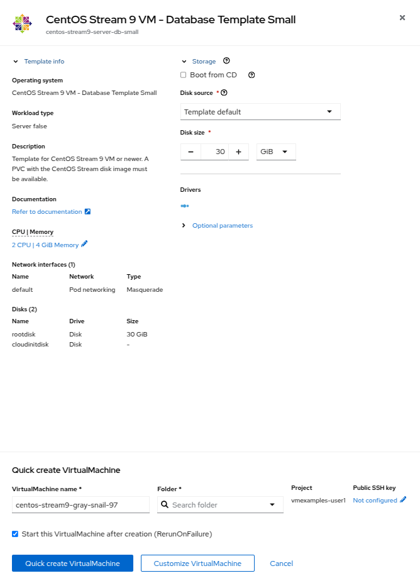Enable Boot from CD checkbox

[x=184, y=75]
